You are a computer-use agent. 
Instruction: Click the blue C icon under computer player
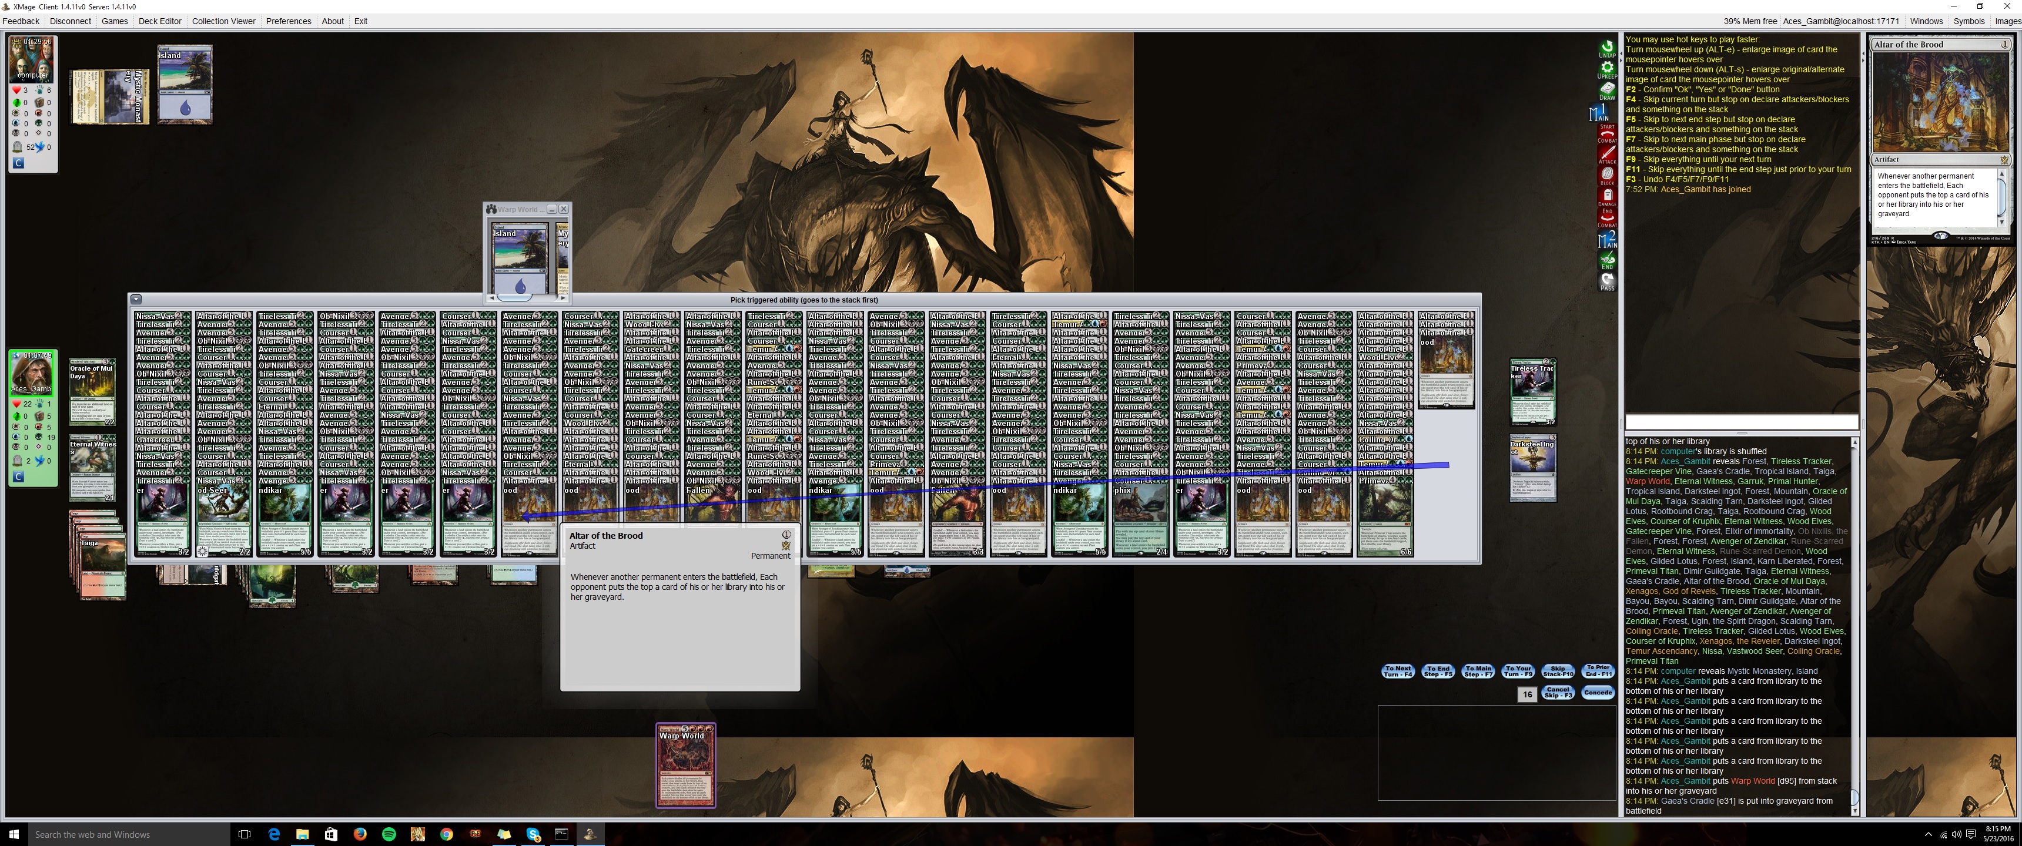[19, 163]
